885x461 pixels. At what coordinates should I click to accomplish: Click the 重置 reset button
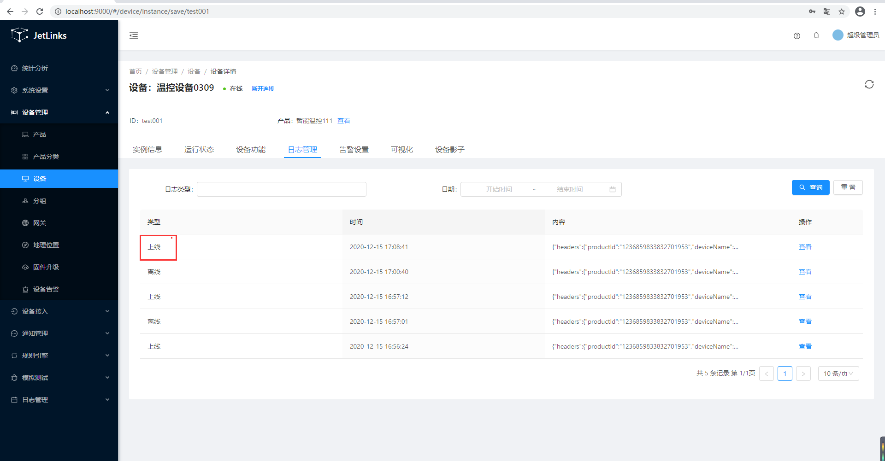click(848, 187)
